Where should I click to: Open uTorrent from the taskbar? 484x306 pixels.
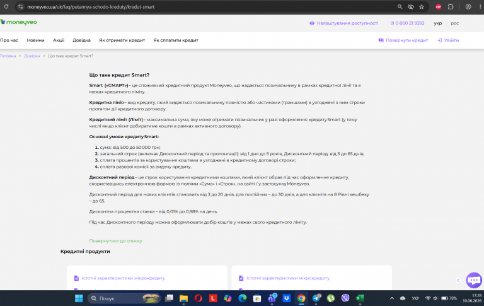331,298
